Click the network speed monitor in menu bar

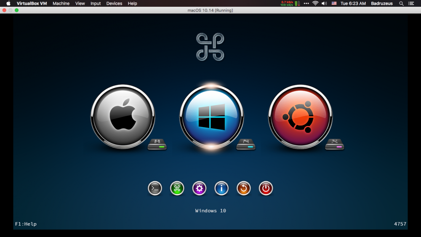pos(290,3)
